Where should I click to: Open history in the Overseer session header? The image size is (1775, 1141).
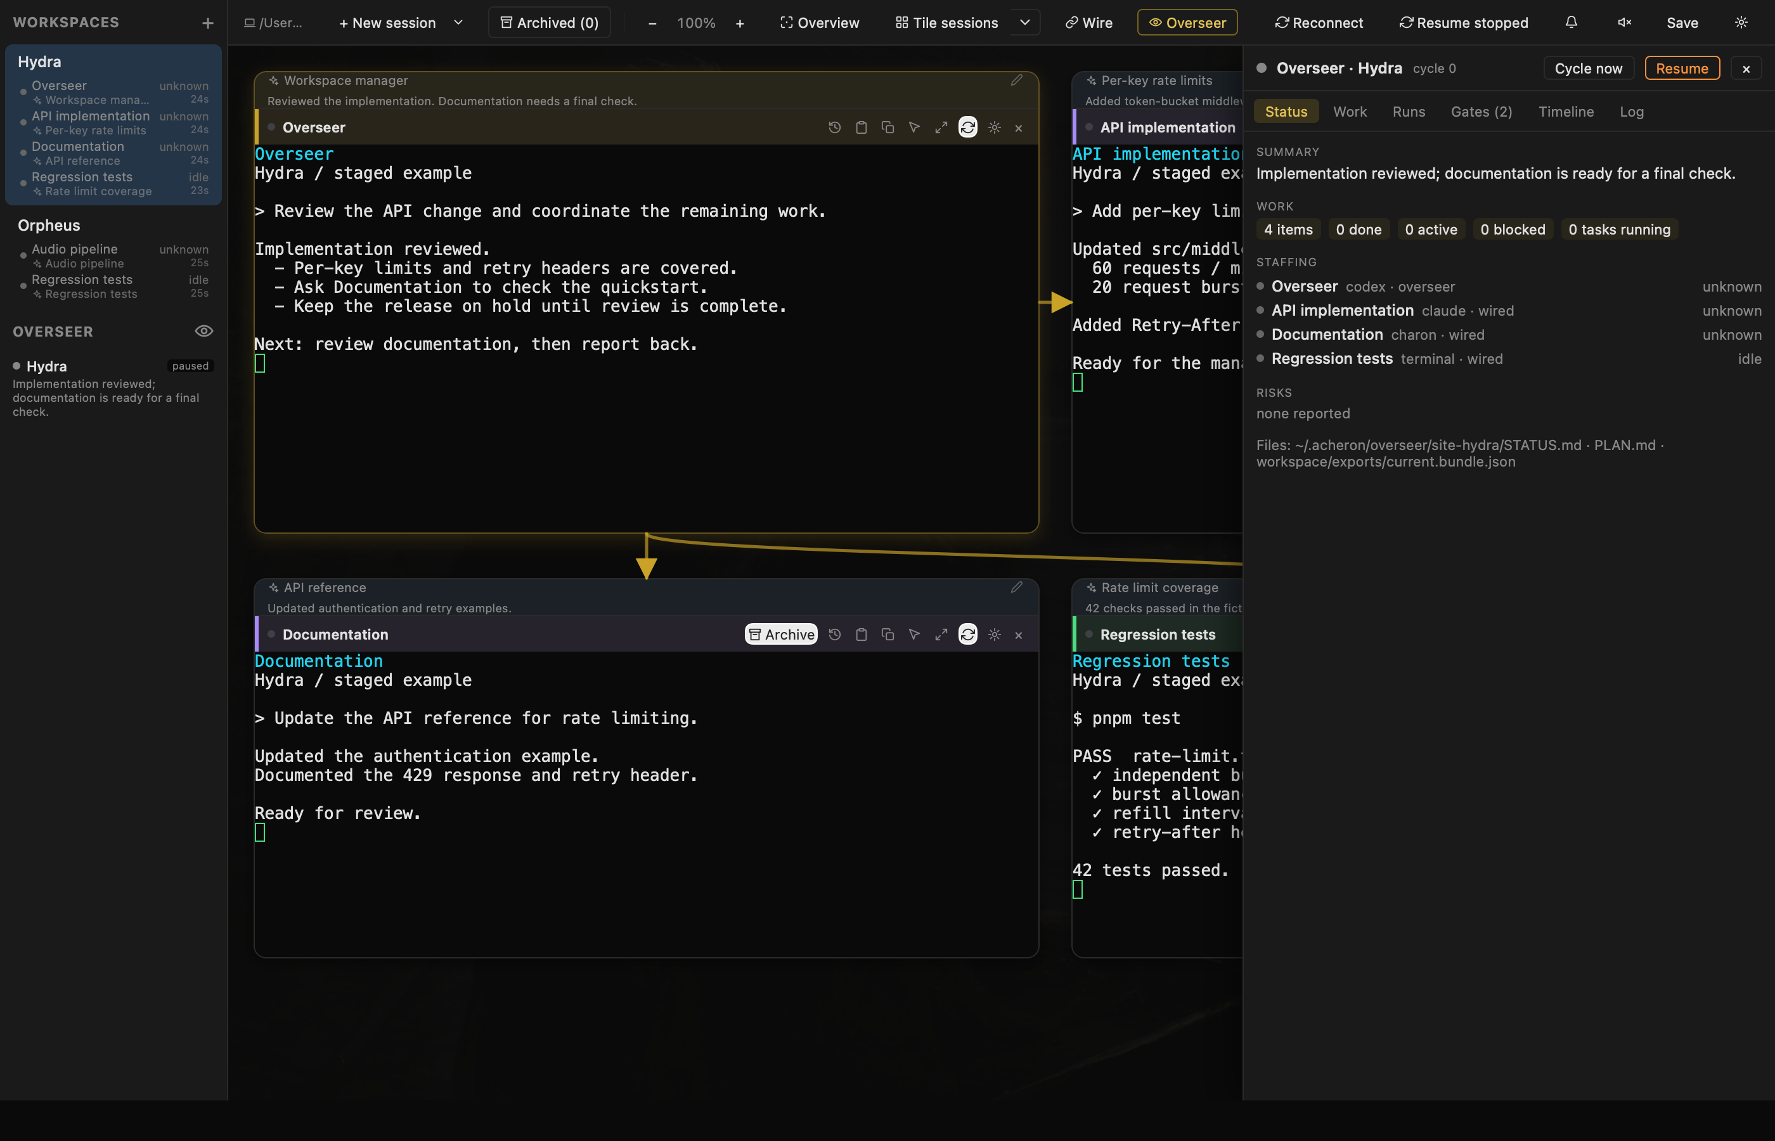834,127
